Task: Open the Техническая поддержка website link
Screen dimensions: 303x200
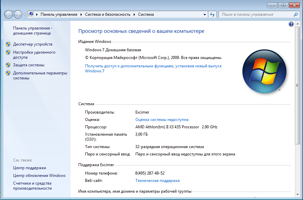Action: pos(157,181)
